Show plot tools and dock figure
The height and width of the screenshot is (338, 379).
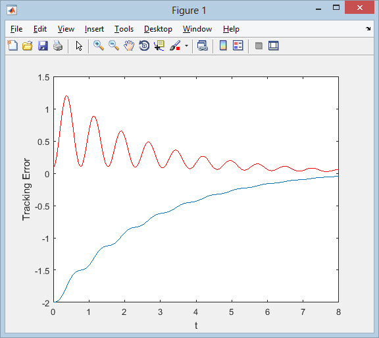tap(274, 45)
